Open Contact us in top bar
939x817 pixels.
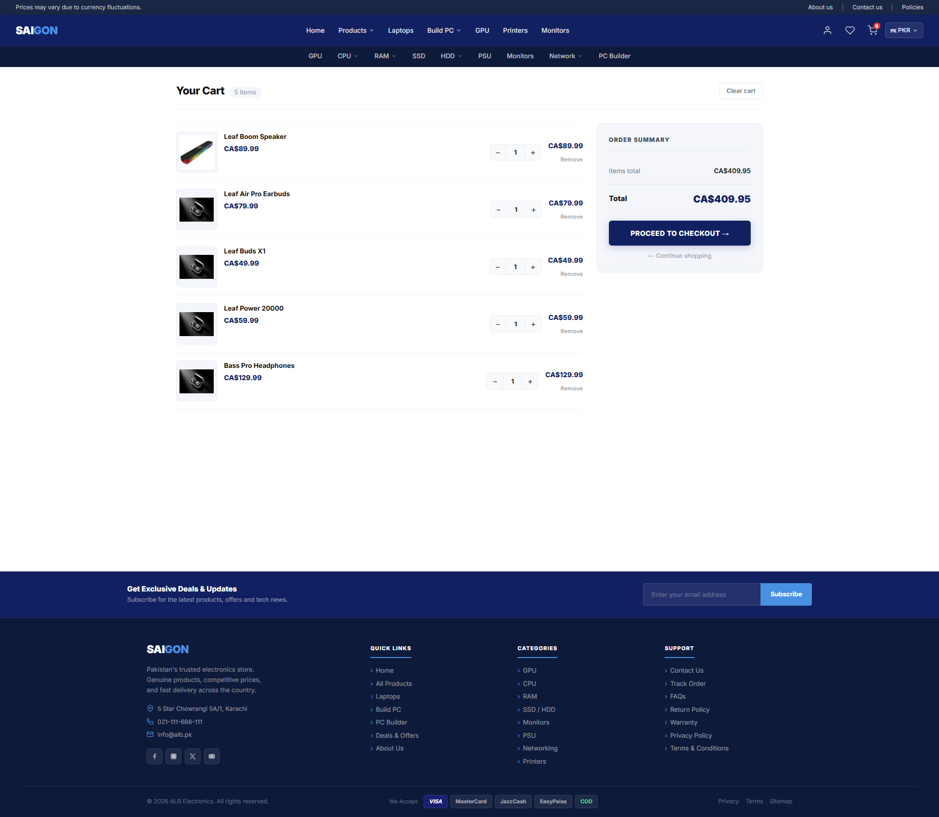[x=867, y=7]
